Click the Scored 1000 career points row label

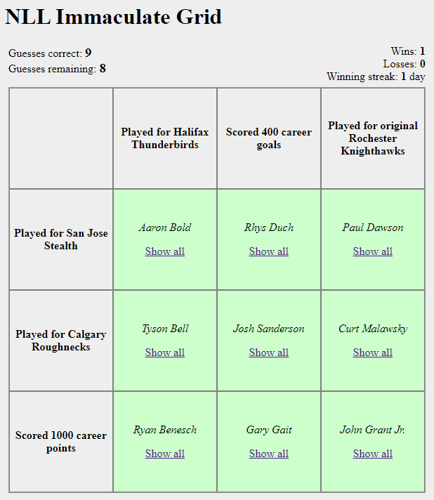pos(61,442)
